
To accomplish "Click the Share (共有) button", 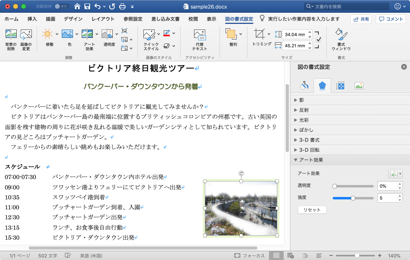I will pos(361,19).
